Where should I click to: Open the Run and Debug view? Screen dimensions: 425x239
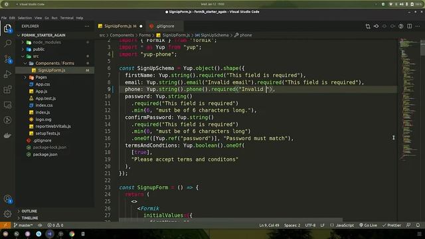(7, 74)
